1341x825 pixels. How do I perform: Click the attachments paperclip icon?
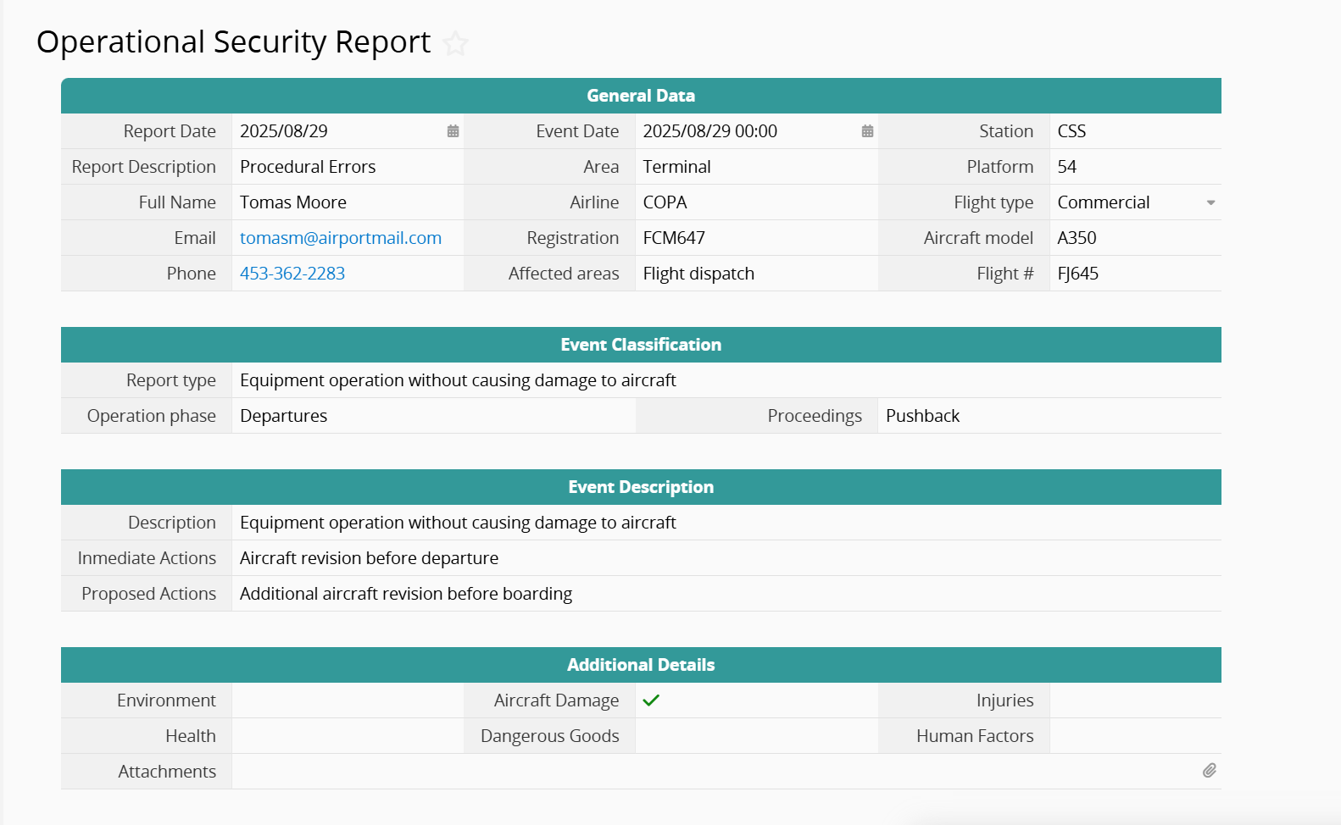(x=1209, y=771)
